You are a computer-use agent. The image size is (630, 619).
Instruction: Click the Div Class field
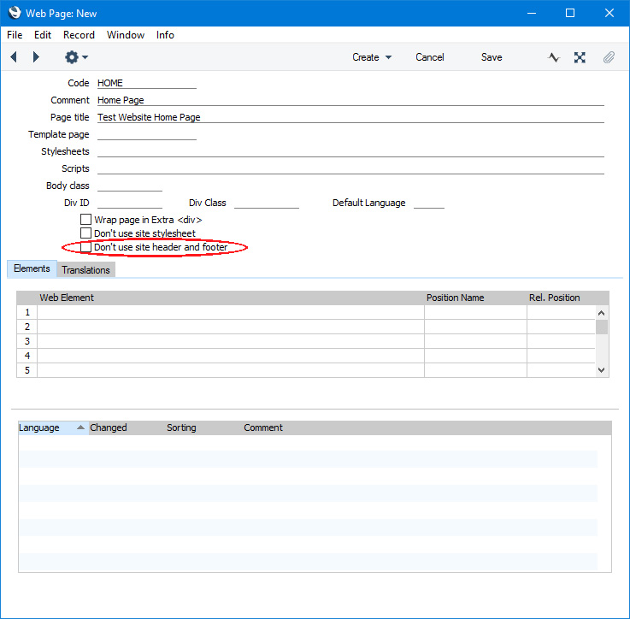267,203
